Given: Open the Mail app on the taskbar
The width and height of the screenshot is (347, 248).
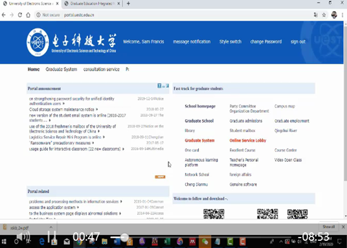Looking at the screenshot, I should point(67,242).
